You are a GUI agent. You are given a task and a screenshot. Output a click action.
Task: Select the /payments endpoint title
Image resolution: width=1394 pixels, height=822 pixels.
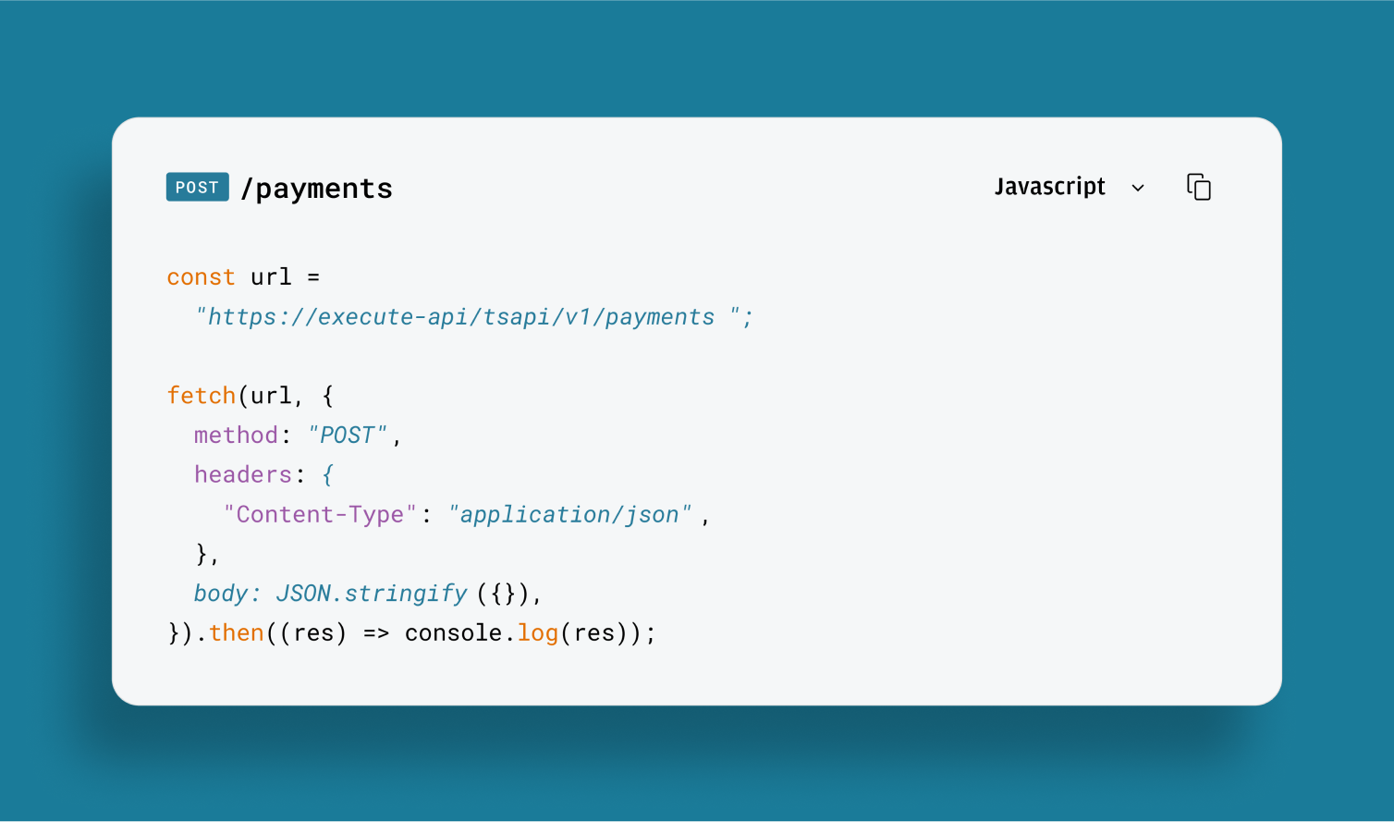point(316,189)
